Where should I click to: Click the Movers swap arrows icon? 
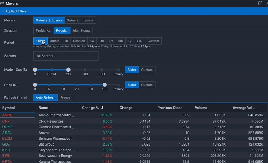click(2, 3)
